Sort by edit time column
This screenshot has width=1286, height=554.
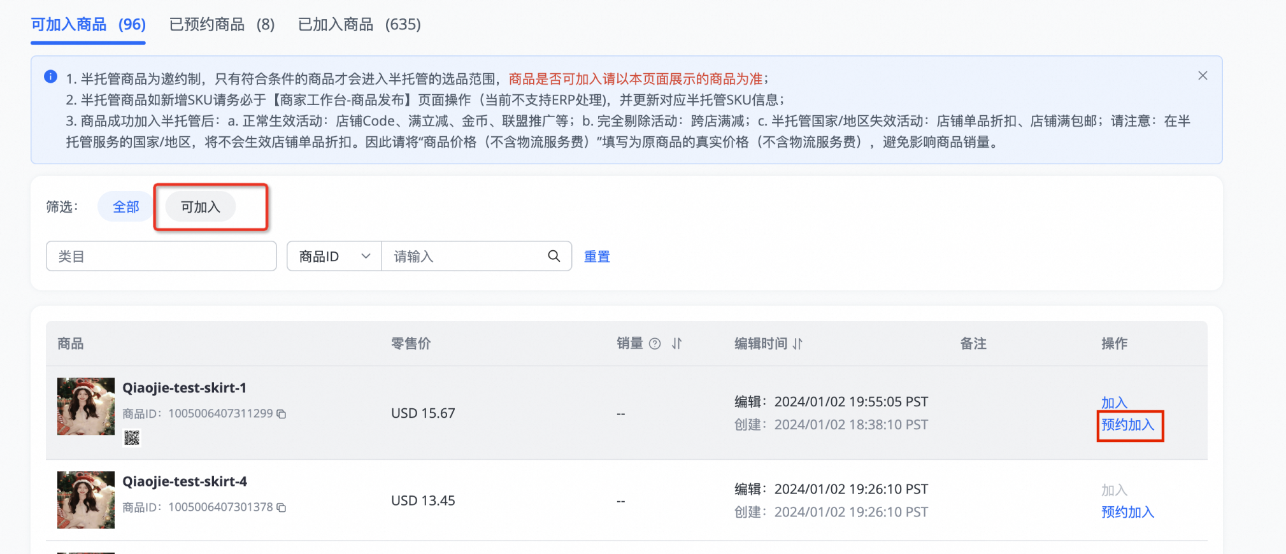tap(797, 344)
